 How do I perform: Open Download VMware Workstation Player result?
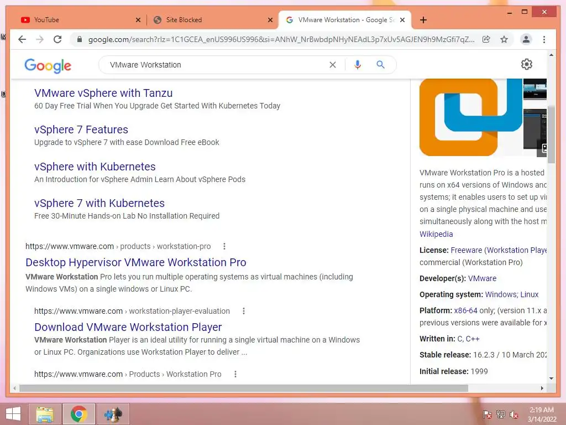point(128,327)
